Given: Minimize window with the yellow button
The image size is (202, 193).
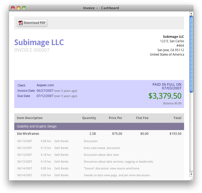Looking at the screenshot, I should click(18, 8).
